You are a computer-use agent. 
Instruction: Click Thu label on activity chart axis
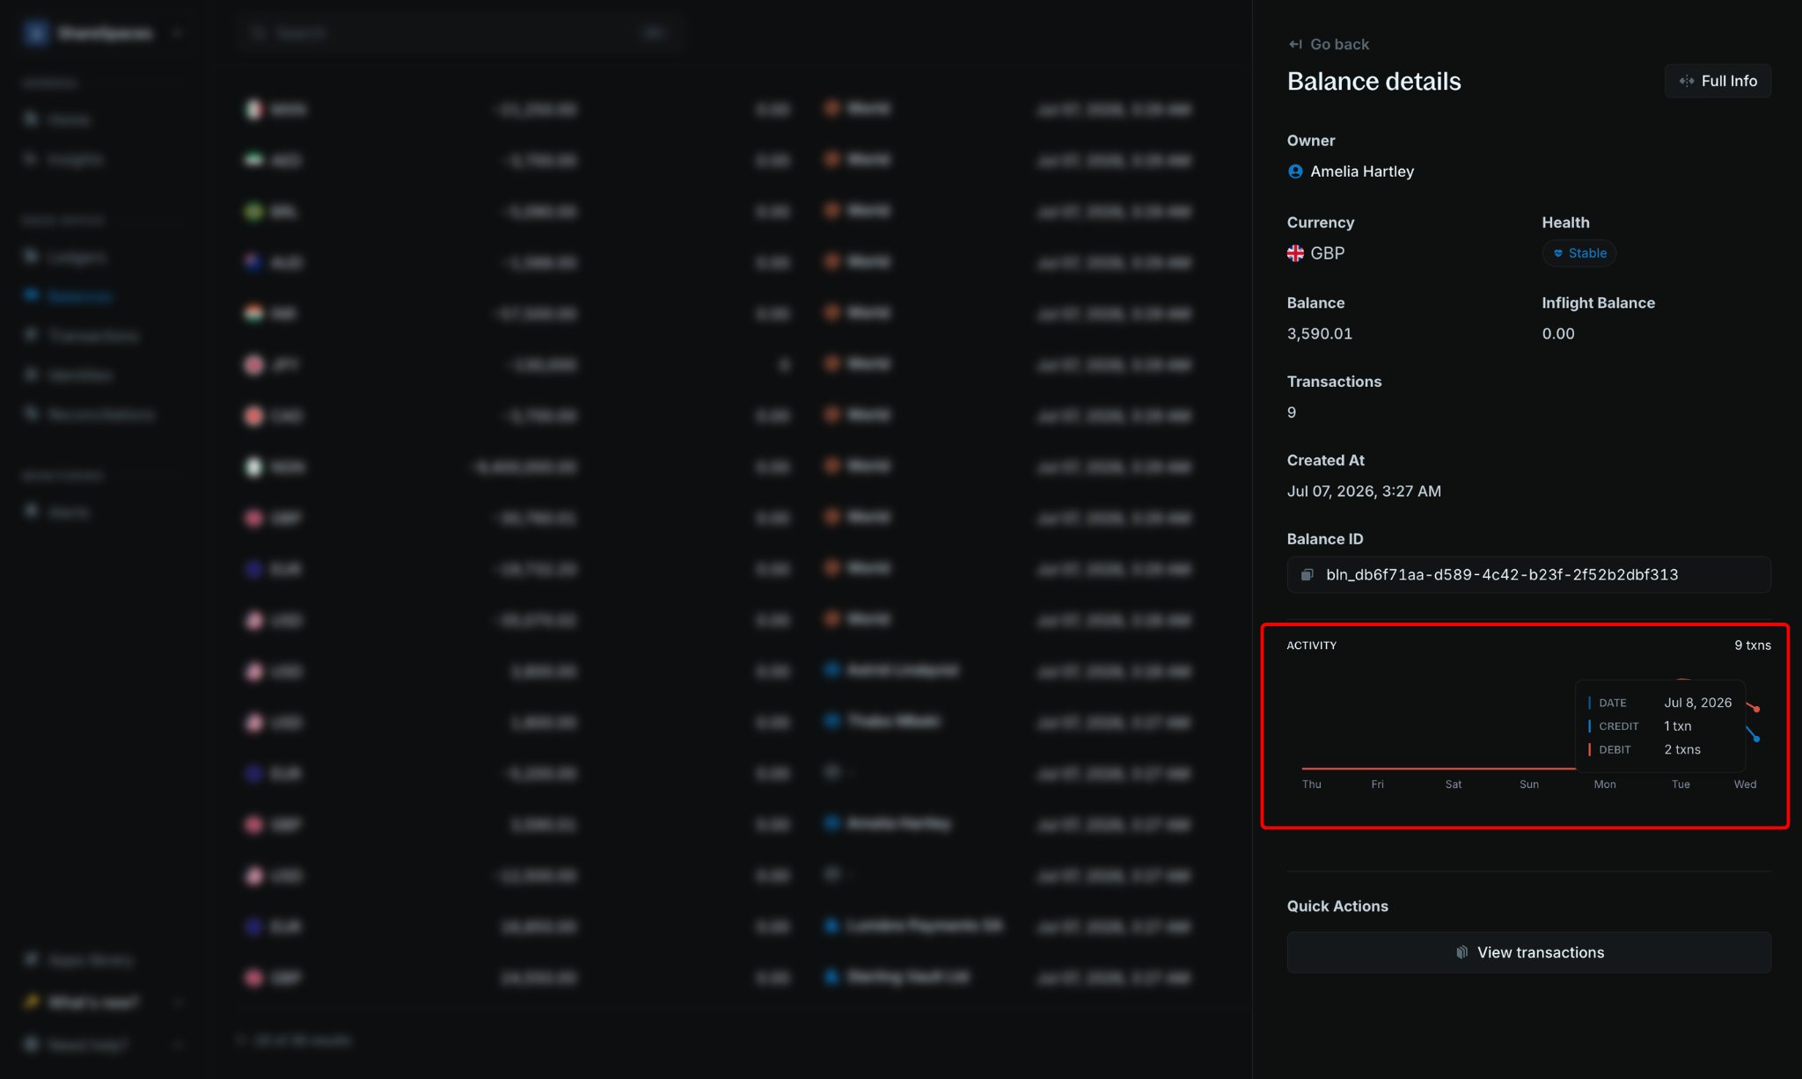pyautogui.click(x=1311, y=784)
